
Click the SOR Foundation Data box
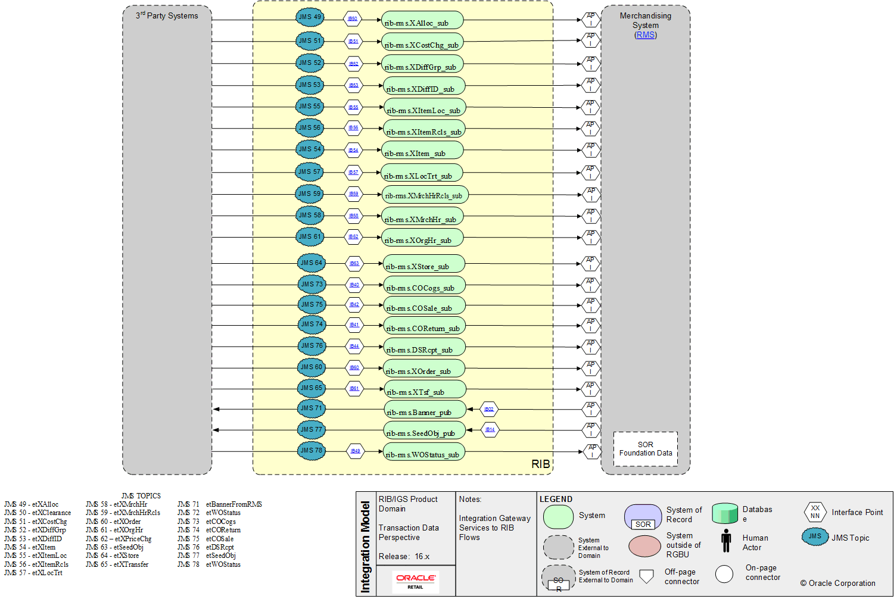click(x=645, y=448)
